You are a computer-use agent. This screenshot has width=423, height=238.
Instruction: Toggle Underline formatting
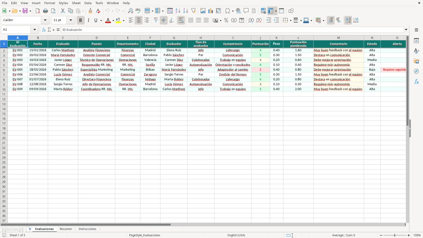96,20
